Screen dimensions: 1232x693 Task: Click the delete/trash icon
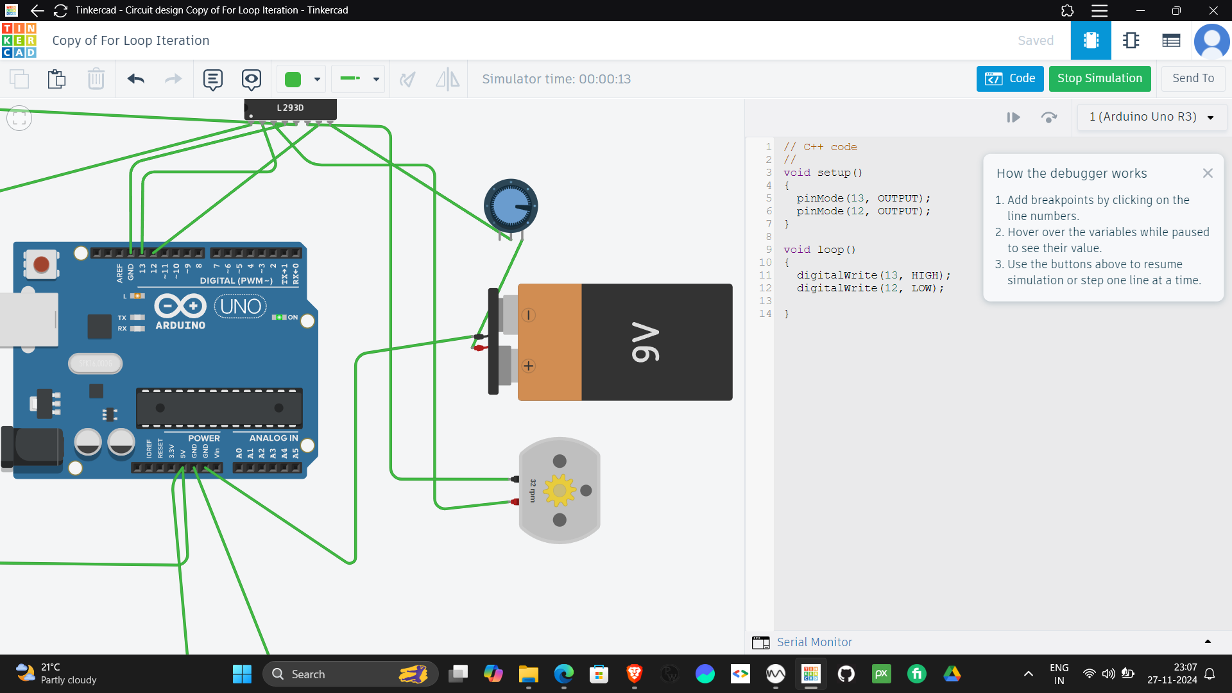[96, 79]
